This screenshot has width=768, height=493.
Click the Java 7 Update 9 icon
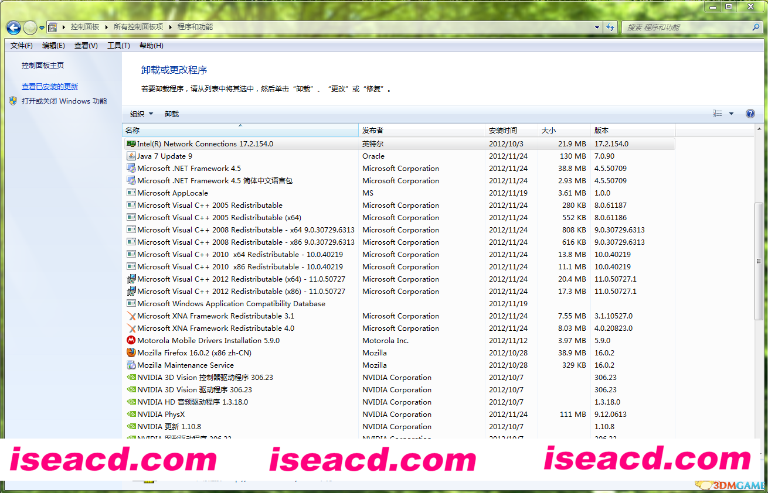(131, 156)
